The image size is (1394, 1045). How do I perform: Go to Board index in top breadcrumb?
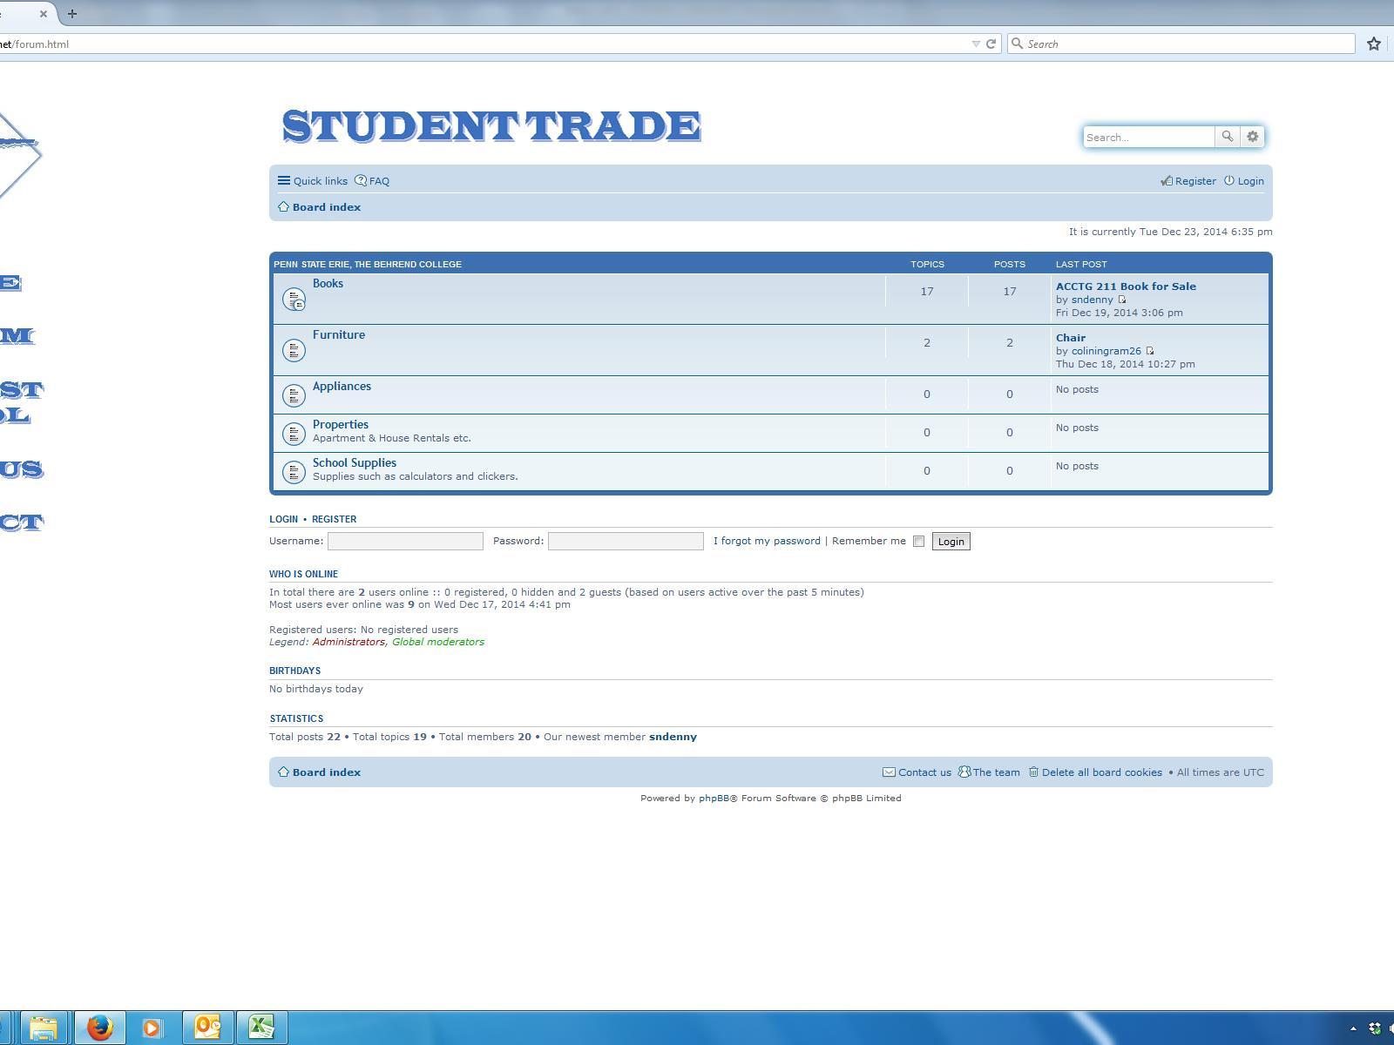point(319,207)
